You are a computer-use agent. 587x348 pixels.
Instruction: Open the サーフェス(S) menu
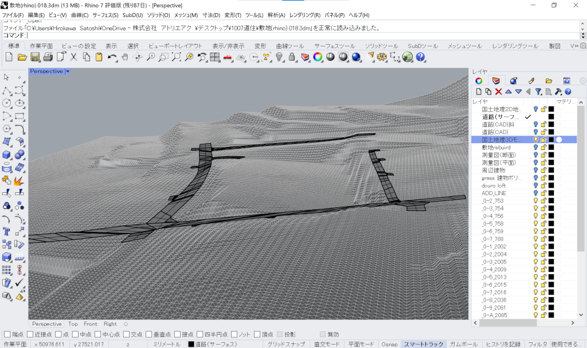(x=105, y=15)
